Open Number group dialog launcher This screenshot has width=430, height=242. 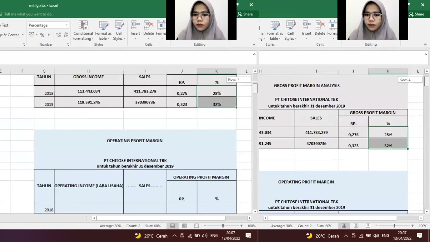click(x=68, y=44)
